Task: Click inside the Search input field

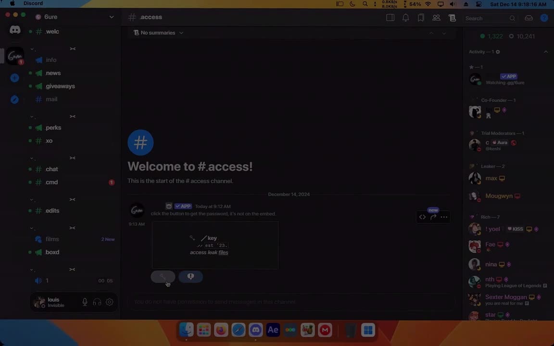Action: (486, 18)
